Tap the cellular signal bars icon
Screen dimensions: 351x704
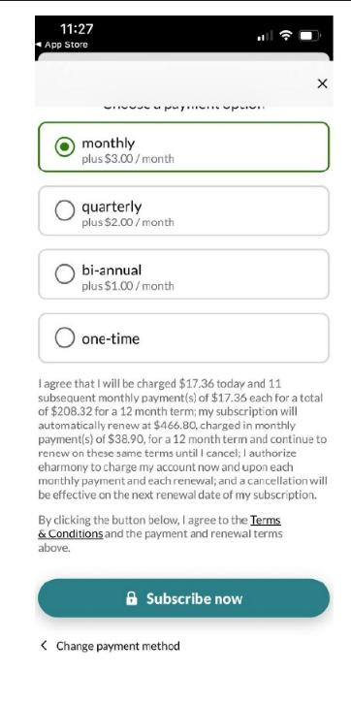click(265, 36)
